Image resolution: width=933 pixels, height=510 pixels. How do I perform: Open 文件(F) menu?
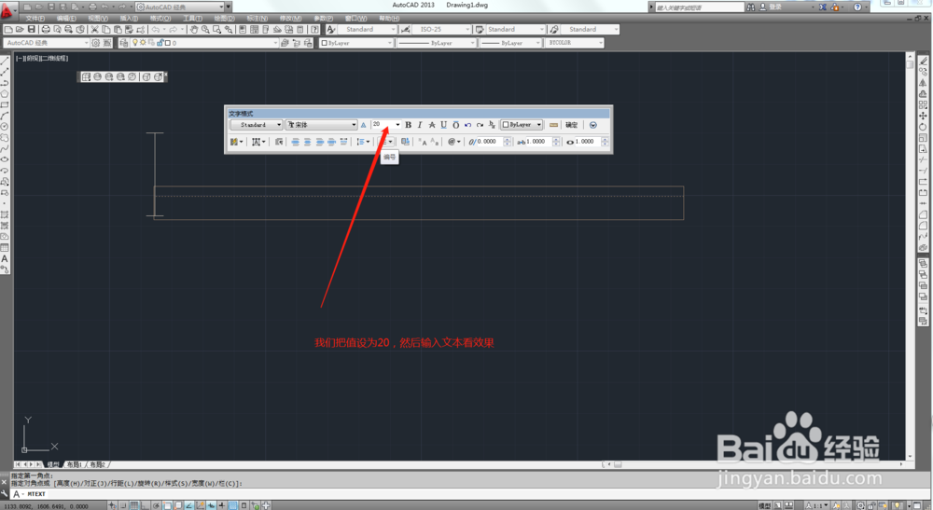point(35,19)
